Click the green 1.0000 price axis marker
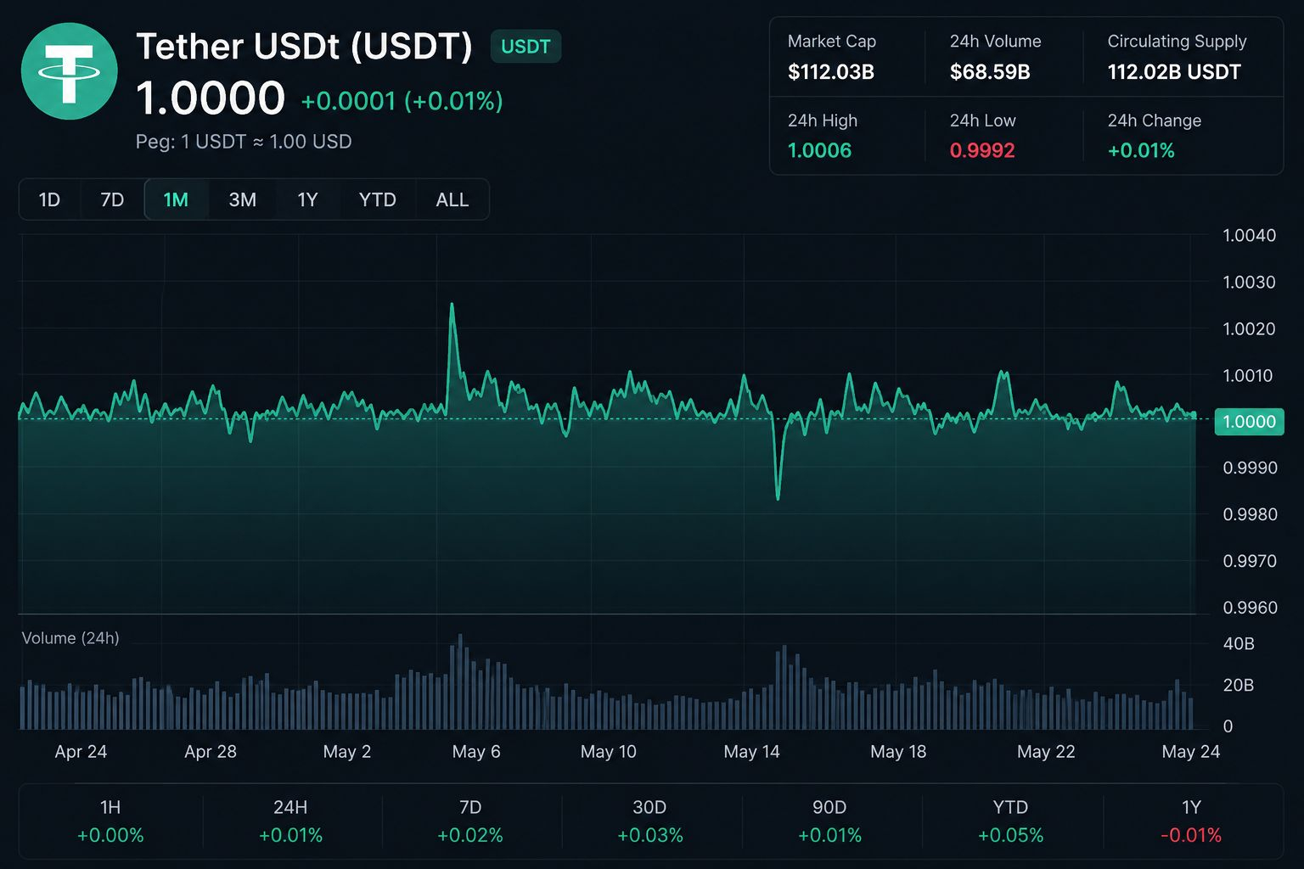1304x869 pixels. (1249, 422)
